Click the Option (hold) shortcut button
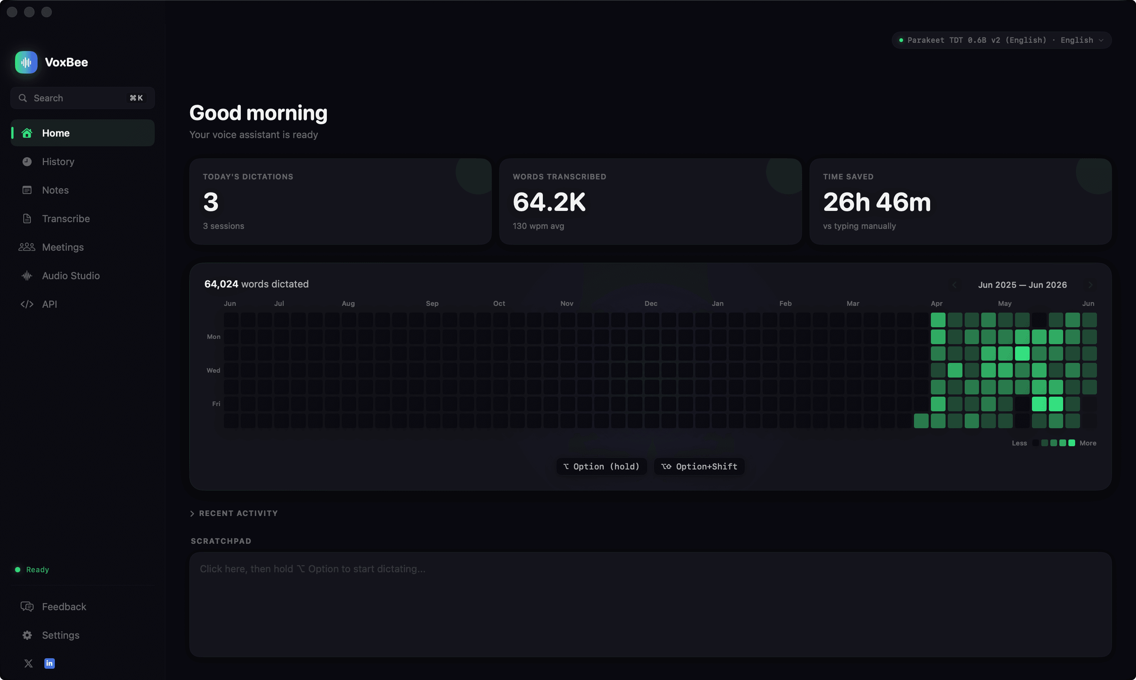Viewport: 1136px width, 680px height. click(x=601, y=466)
